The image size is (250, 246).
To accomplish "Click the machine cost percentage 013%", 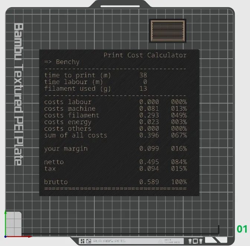I will click(x=179, y=109).
